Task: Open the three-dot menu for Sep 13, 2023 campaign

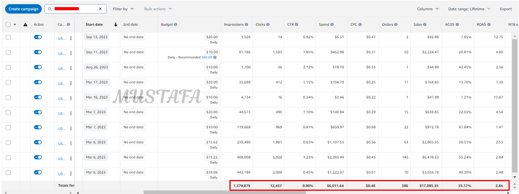Action: point(71,38)
